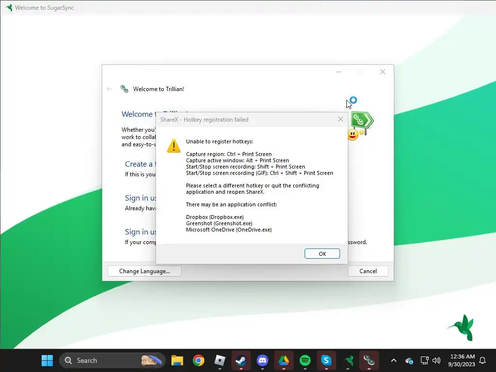Open Windows Start menu
496x372 pixels.
[x=47, y=360]
